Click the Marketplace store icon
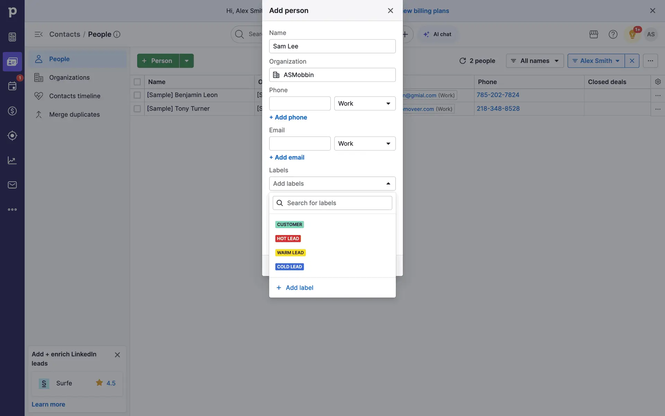Image resolution: width=665 pixels, height=416 pixels. tap(594, 34)
